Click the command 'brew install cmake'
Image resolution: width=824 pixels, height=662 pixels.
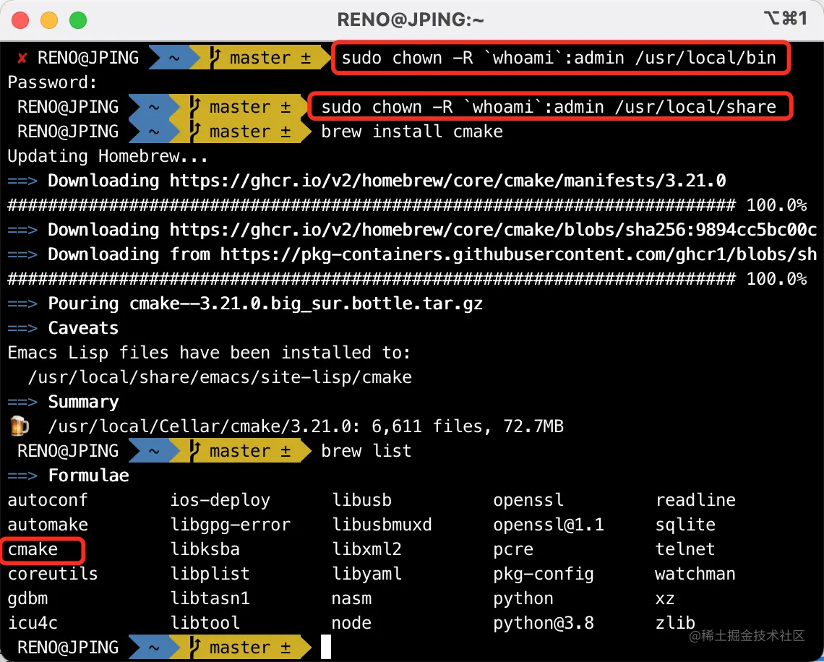tap(412, 132)
